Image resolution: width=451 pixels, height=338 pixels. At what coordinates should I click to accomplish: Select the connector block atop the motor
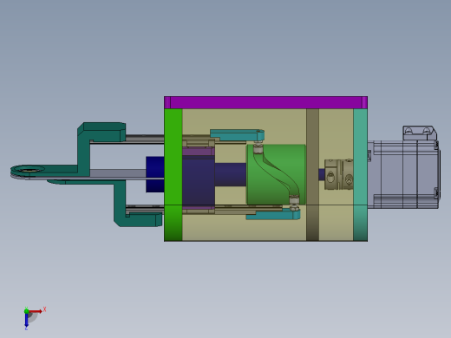[419, 133]
